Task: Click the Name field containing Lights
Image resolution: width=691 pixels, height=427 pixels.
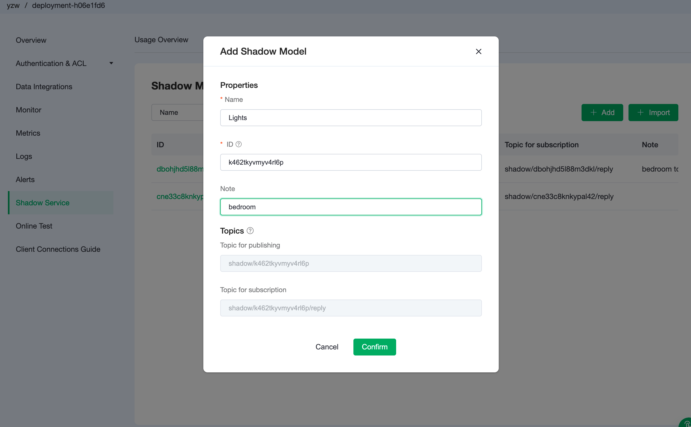Action: [351, 118]
